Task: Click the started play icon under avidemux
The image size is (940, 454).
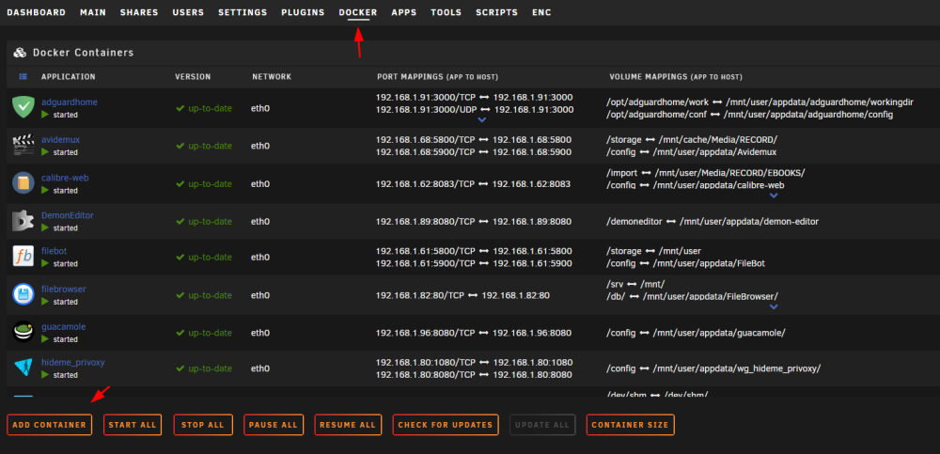Action: 45,151
